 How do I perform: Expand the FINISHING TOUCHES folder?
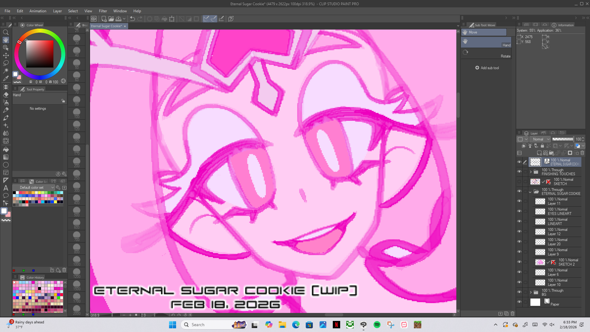coord(531,172)
